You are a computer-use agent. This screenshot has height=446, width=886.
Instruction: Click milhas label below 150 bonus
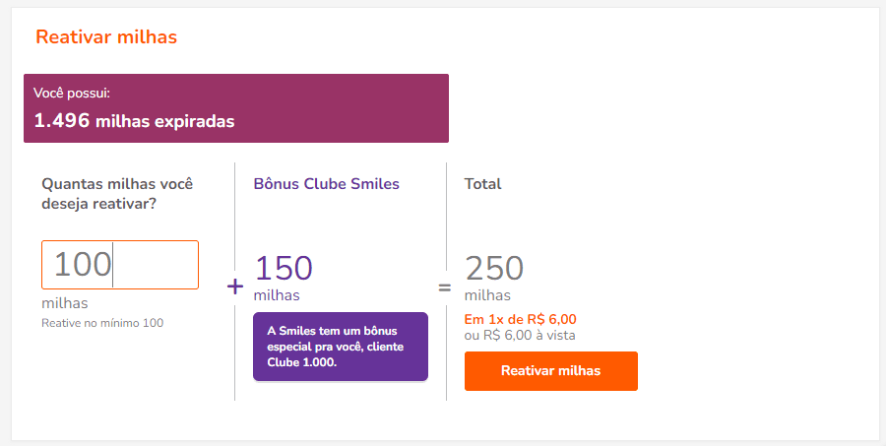click(277, 295)
